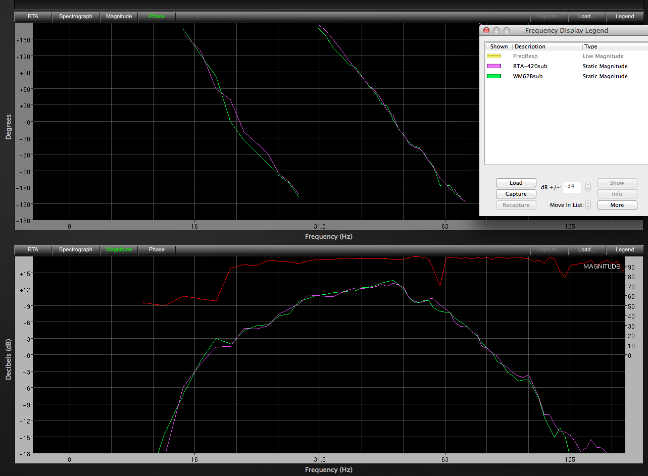Close the Frequency Display Legend window
This screenshot has height=476, width=648.
(x=487, y=30)
